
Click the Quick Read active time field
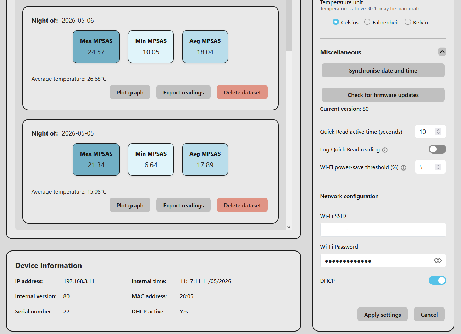430,132
